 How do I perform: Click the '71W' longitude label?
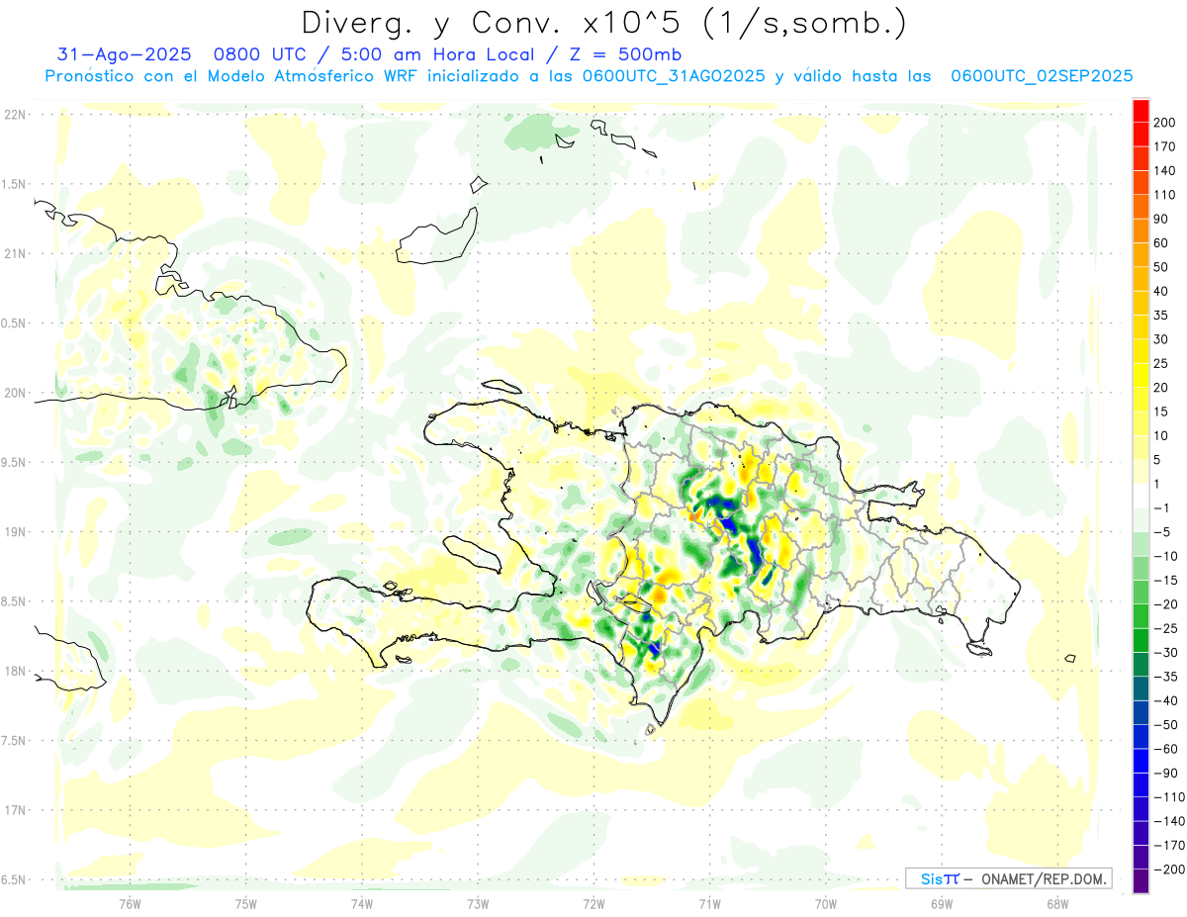pos(709,903)
